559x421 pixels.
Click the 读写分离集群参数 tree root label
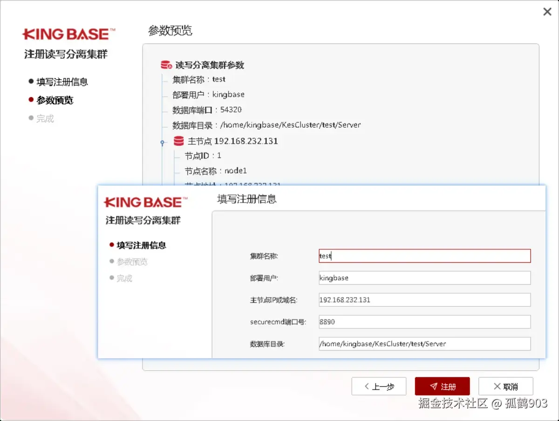[x=210, y=65]
